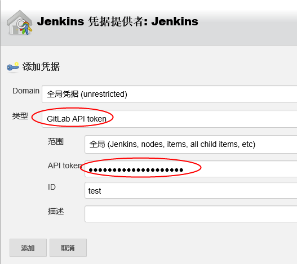Open the 类型 dropdown showing GitLab API token
Screen dimensions: 297x264
(x=169, y=119)
